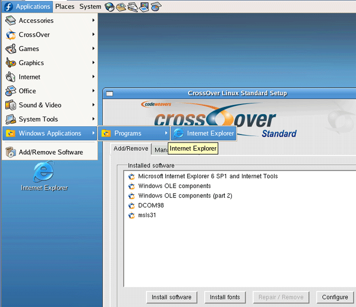The width and height of the screenshot is (356, 307).
Task: Click the Add/Remove Software icon
Action: point(11,152)
